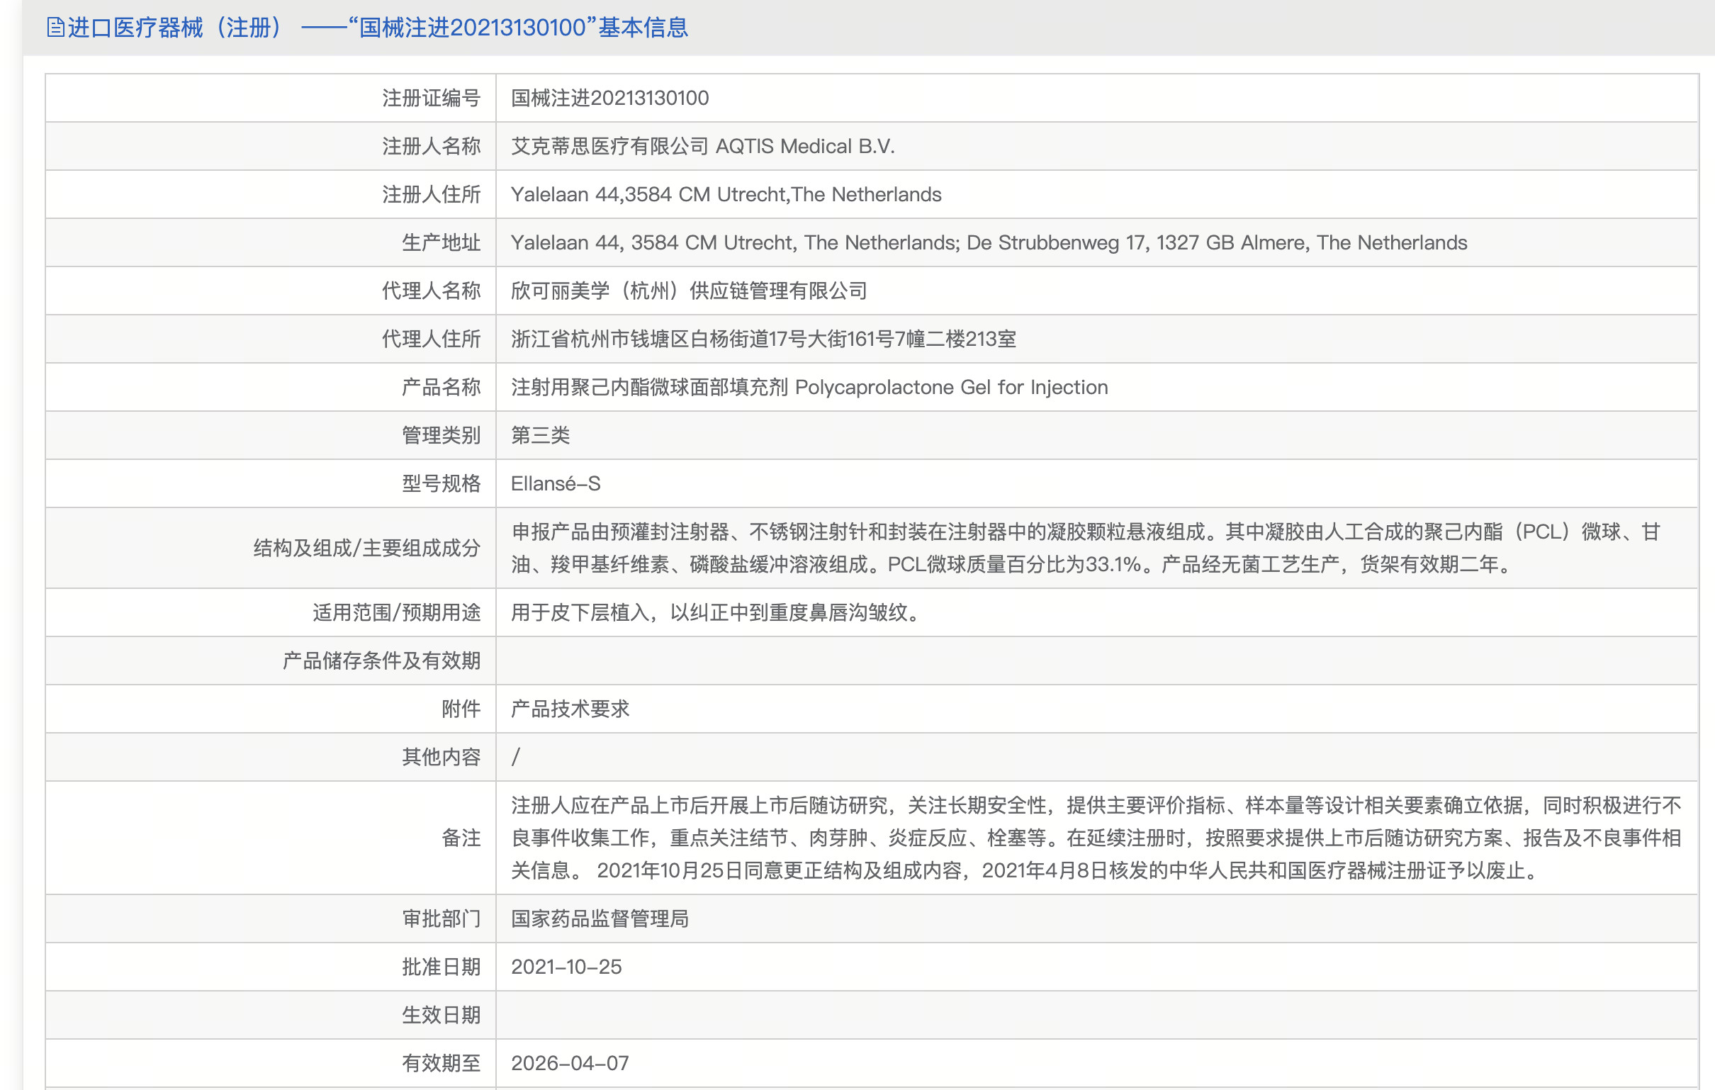Click the 适用范围/预期用途 label
1715x1090 pixels.
point(397,612)
